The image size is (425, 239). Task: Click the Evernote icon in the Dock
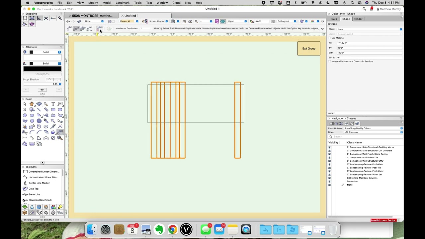pos(159,229)
